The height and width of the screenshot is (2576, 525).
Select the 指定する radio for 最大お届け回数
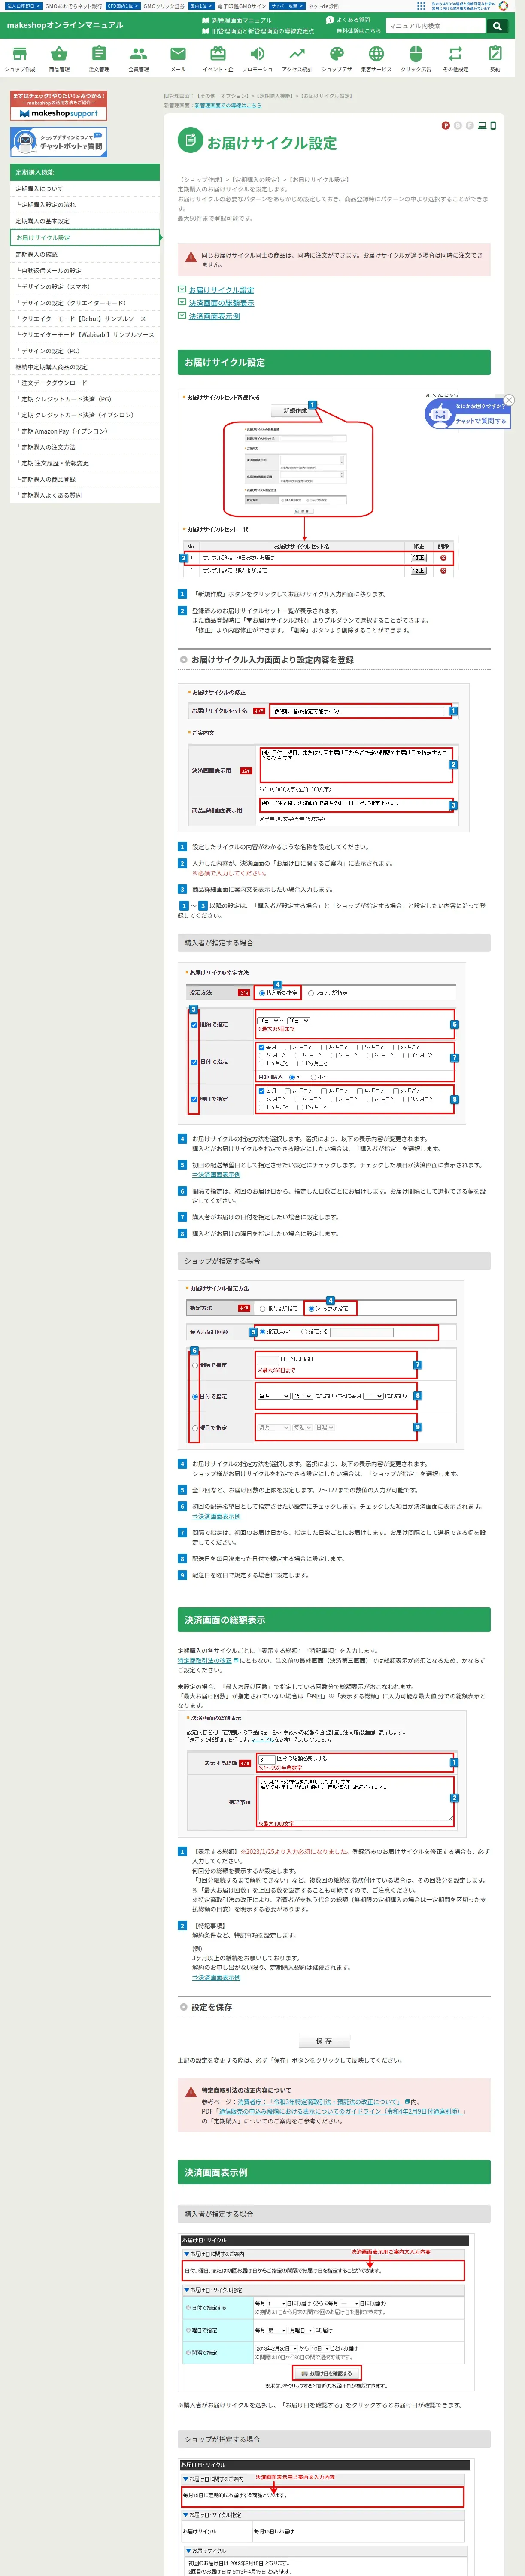click(303, 1332)
